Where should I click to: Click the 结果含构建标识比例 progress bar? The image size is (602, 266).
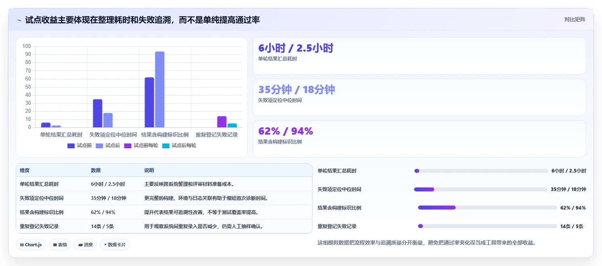[x=488, y=208]
